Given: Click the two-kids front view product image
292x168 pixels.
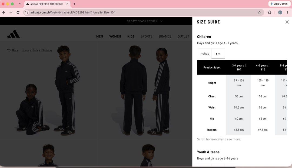Looking at the screenshot, I should pos(48,90).
